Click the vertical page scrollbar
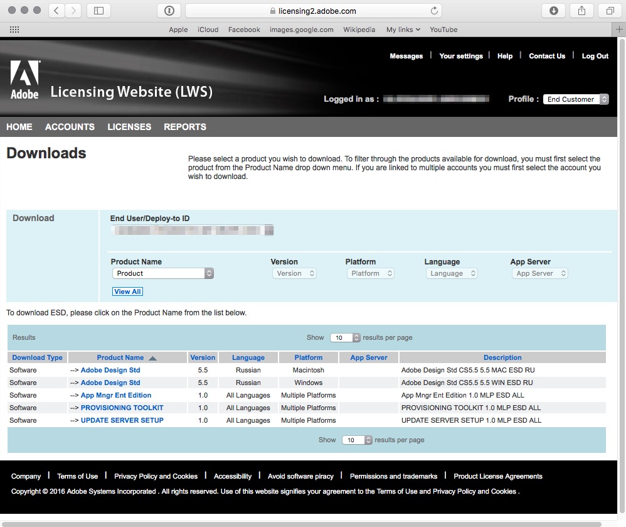This screenshot has height=527, width=626. 622,276
